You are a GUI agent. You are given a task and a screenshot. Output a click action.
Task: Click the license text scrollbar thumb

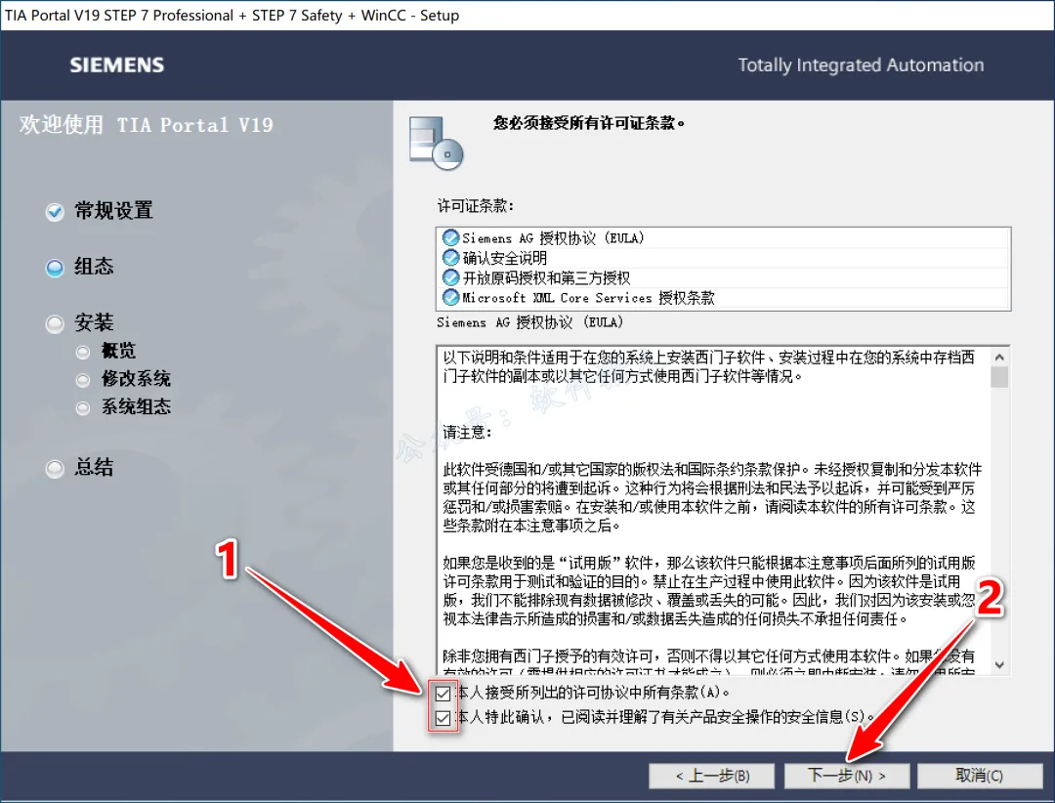[1000, 377]
